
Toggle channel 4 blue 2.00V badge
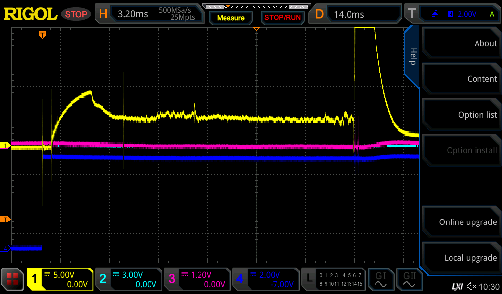[x=266, y=279]
